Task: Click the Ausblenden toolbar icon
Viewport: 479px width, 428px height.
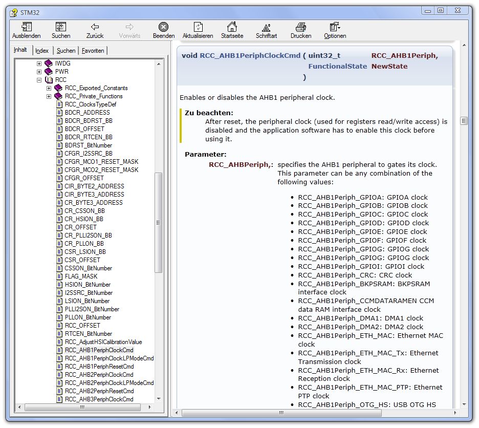Action: tap(27, 27)
